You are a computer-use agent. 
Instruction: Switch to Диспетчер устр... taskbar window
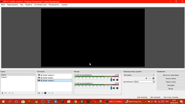[134, 101]
